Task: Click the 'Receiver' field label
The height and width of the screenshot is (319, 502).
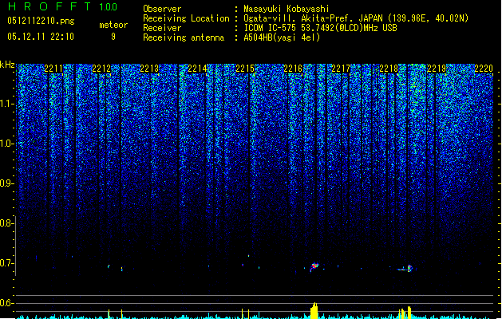Action: click(x=162, y=28)
